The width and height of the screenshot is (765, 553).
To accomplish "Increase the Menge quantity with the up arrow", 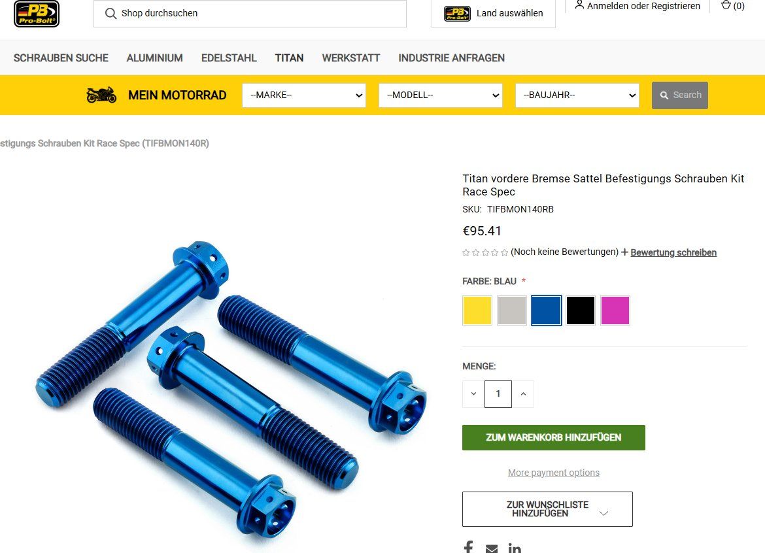I will pyautogui.click(x=523, y=394).
